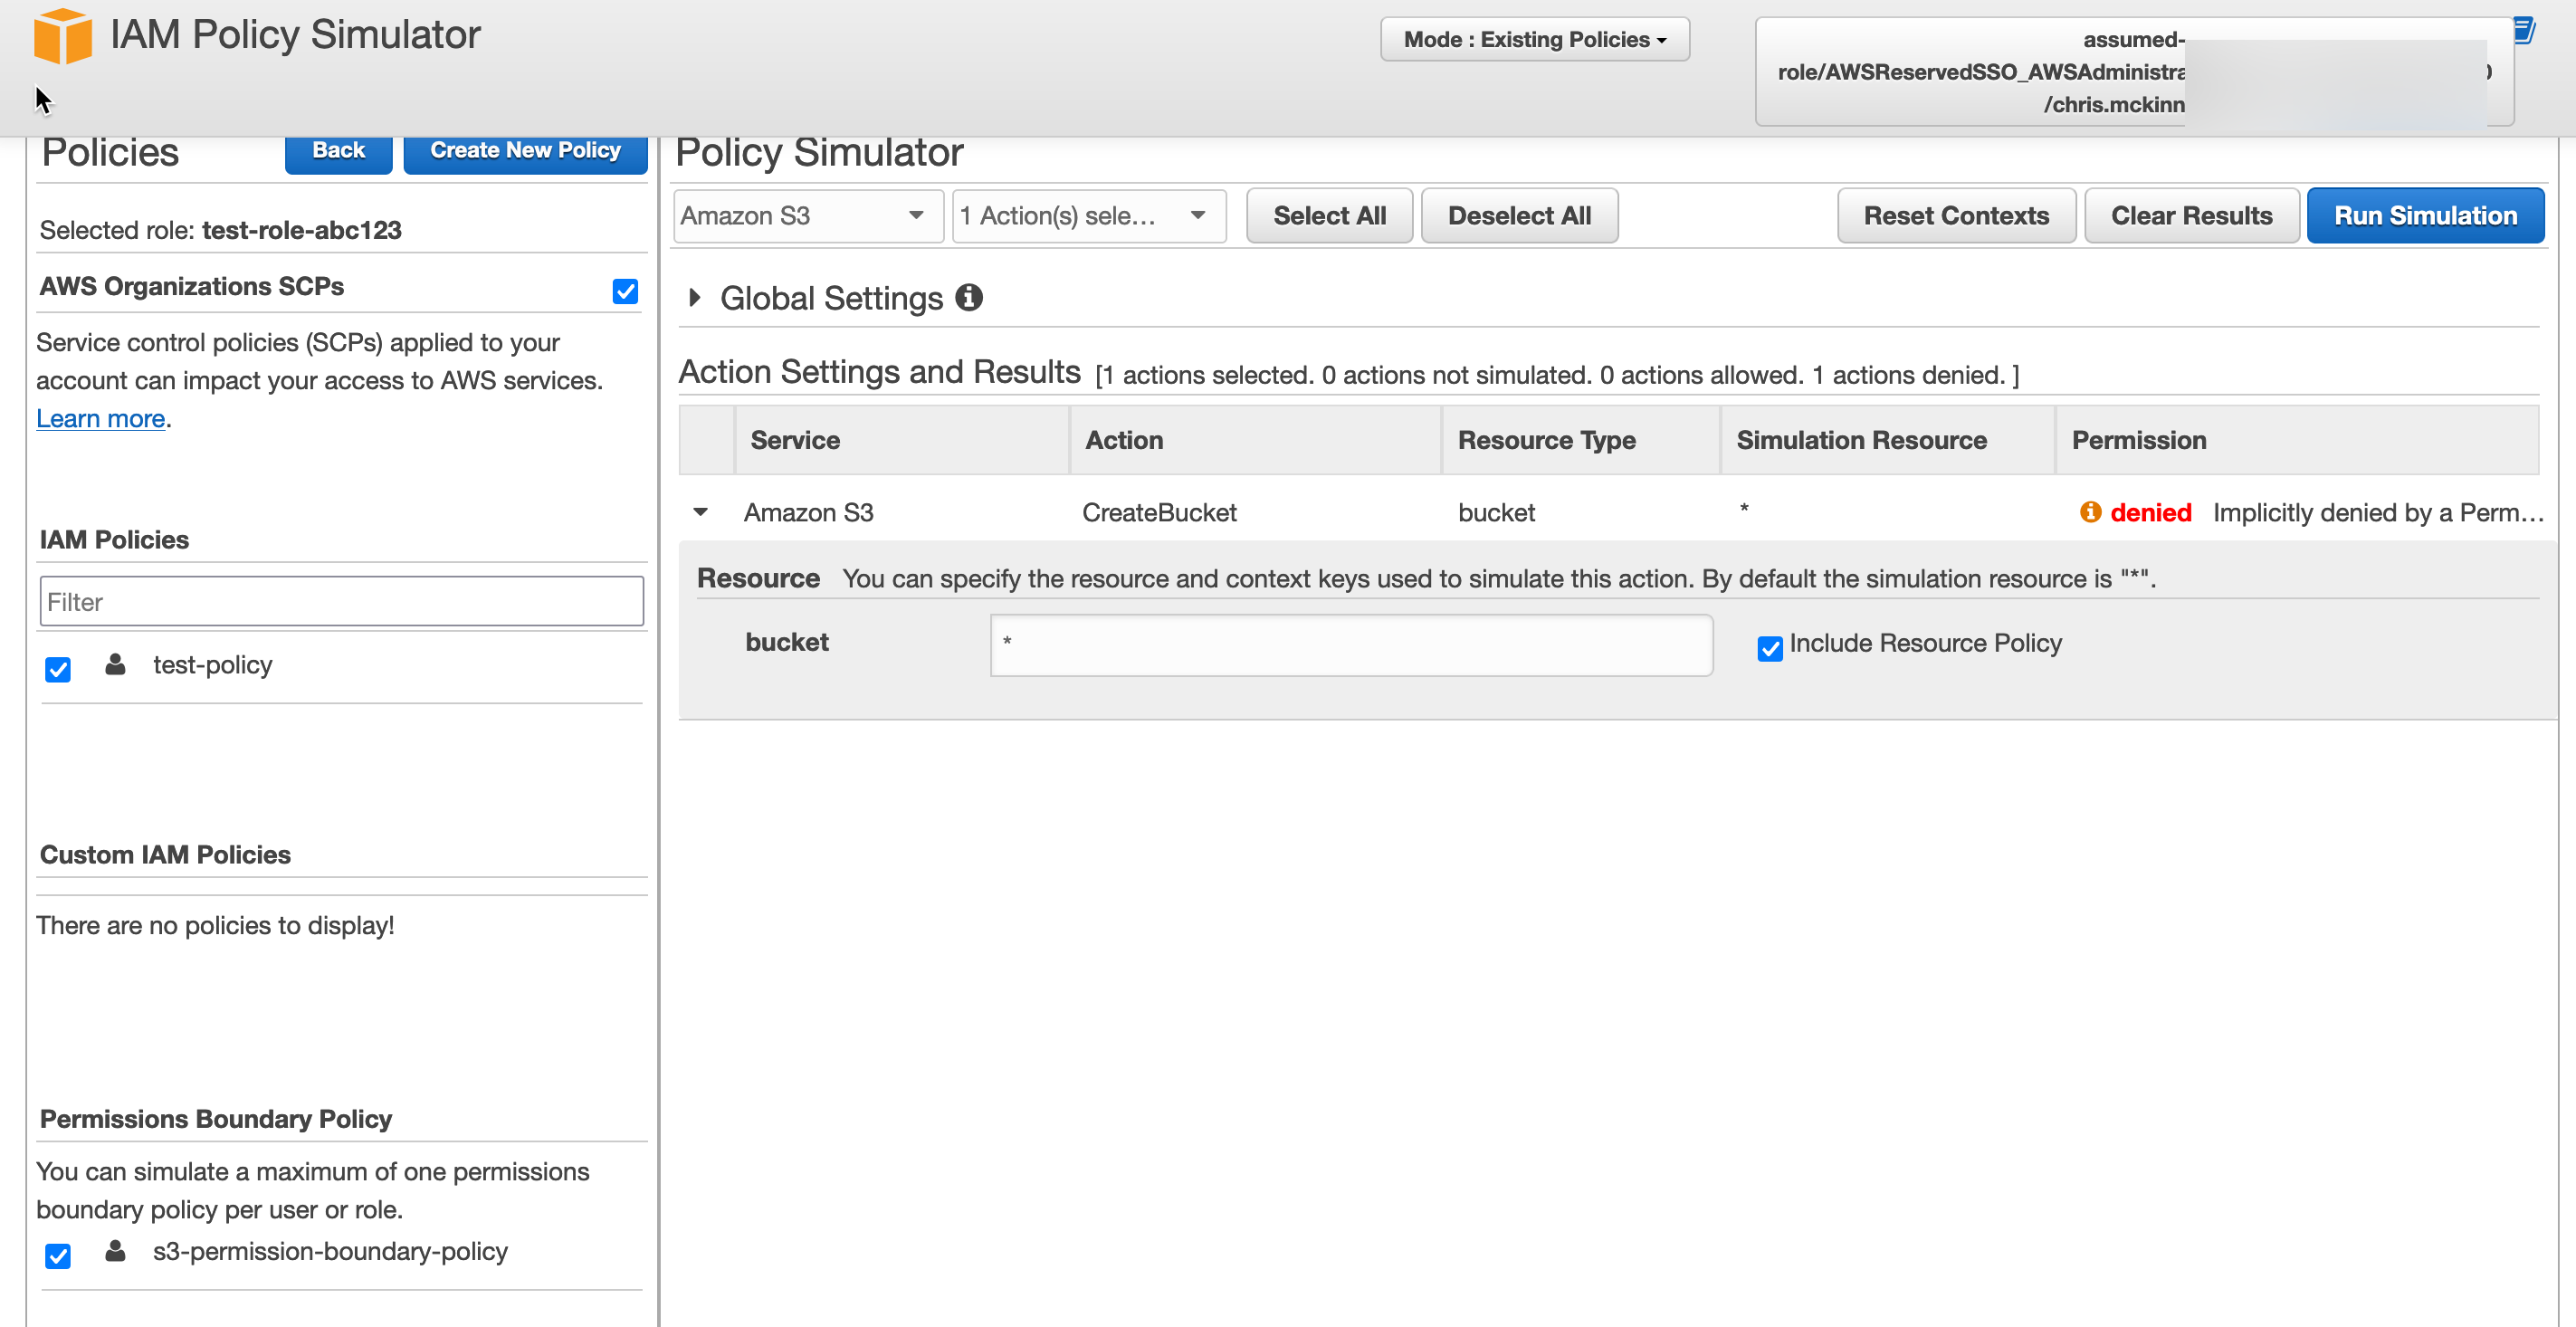Click the IAM Policies filter field
This screenshot has height=1327, width=2576.
[x=341, y=601]
